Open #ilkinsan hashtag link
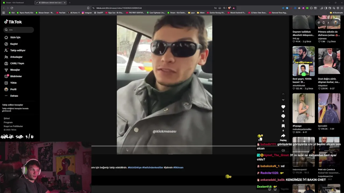The image size is (344, 193). click(178, 168)
